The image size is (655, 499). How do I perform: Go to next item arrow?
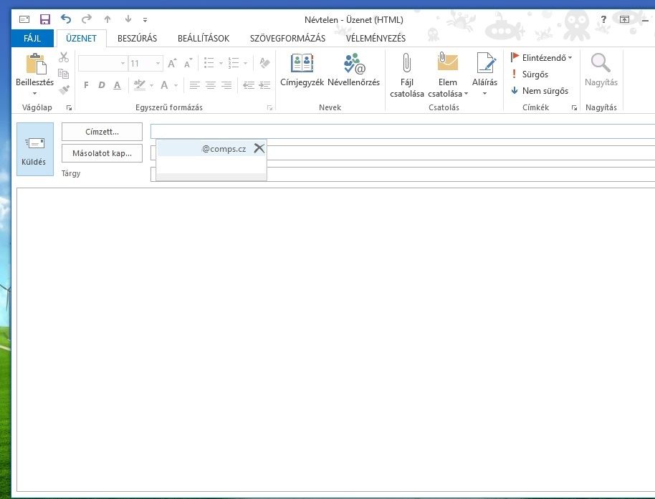tap(128, 19)
